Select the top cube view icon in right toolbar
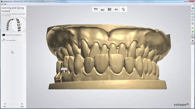195x109 pixels. [193, 8]
